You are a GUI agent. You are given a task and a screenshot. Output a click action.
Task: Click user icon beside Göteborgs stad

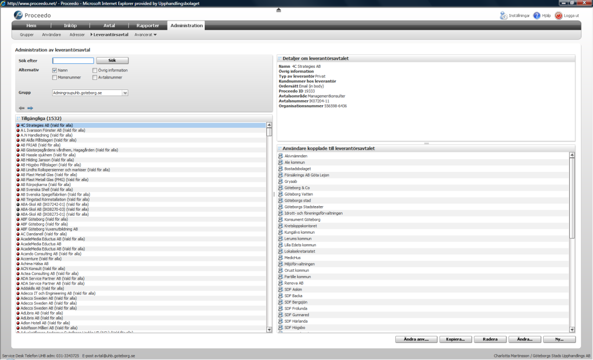[x=281, y=201]
